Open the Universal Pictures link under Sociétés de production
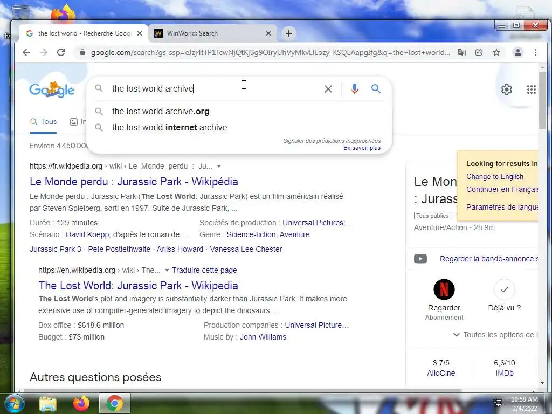The width and height of the screenshot is (552, 414). (x=313, y=223)
